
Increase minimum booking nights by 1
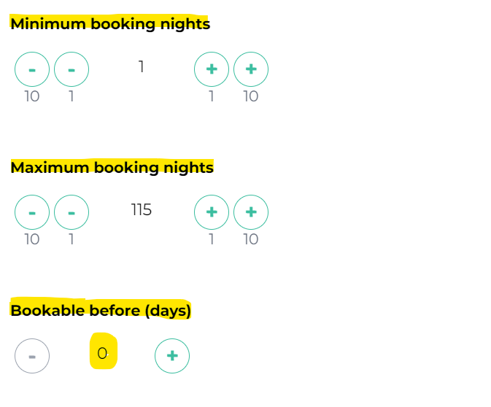212,69
